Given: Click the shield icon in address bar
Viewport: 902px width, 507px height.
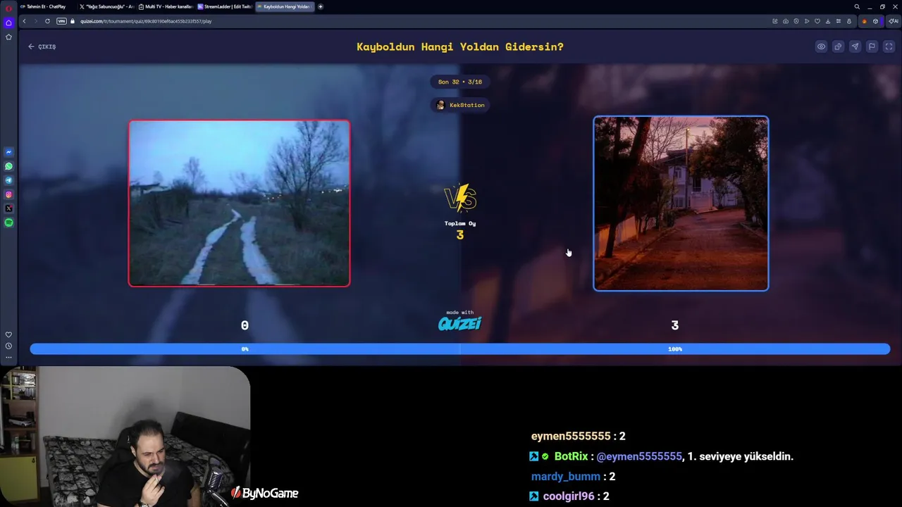Looking at the screenshot, I should 796,21.
